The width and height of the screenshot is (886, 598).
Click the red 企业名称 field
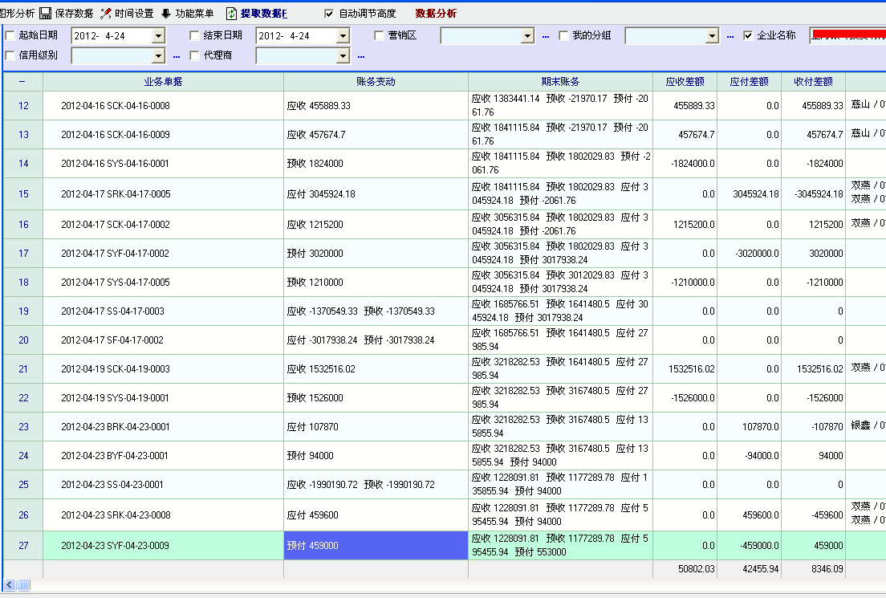click(847, 35)
